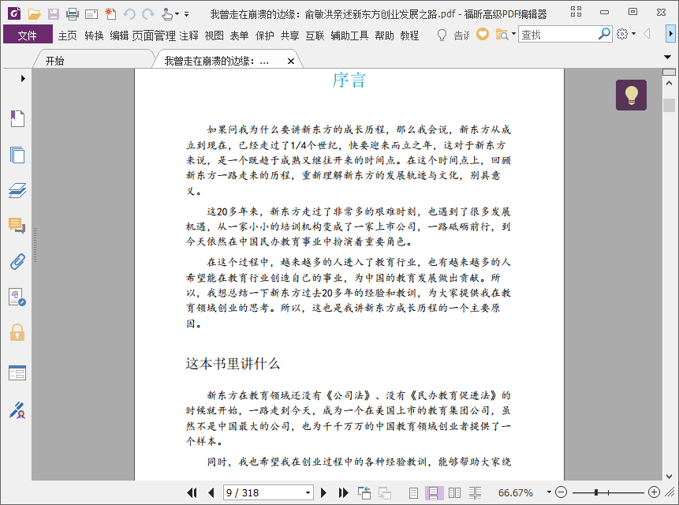Go to the last page
The image size is (679, 505).
pyautogui.click(x=343, y=492)
